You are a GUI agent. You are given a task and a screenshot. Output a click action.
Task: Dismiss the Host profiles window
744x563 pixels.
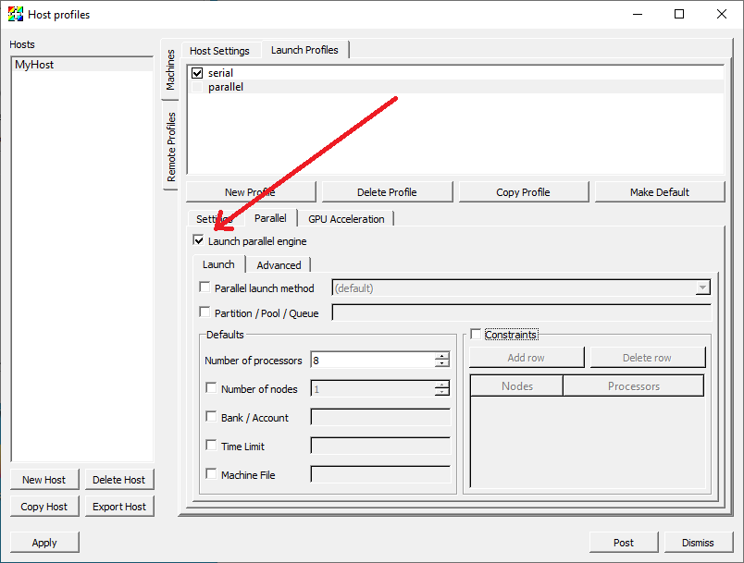point(699,543)
